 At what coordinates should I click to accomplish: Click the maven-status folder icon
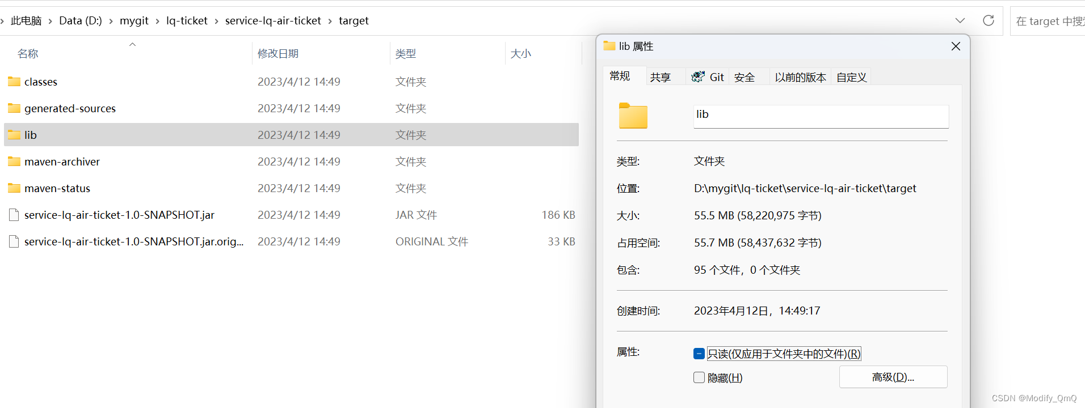(14, 188)
